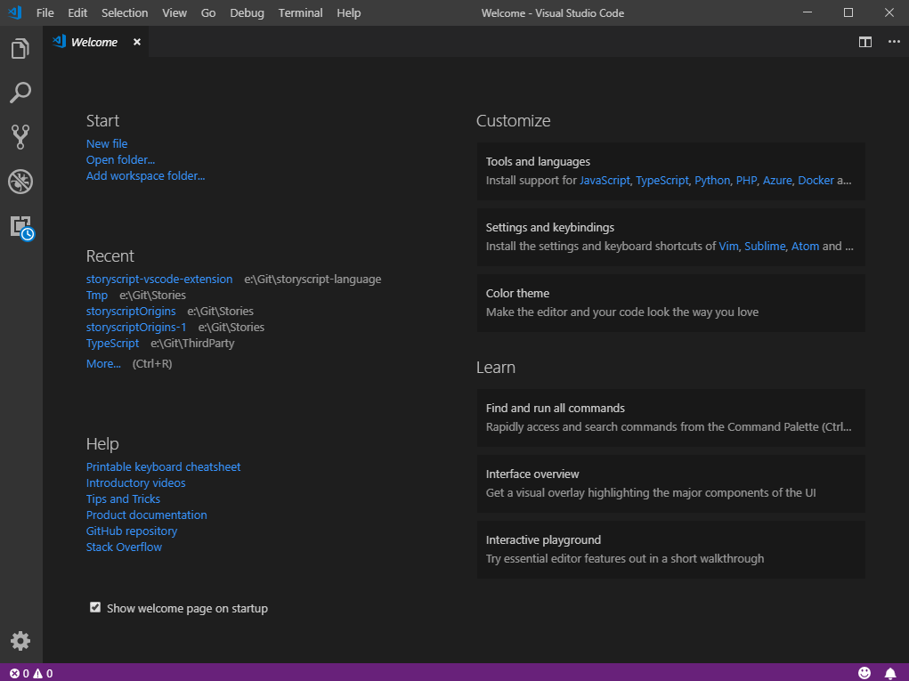The height and width of the screenshot is (681, 909).
Task: Open Introductory videos link
Action: 135,482
